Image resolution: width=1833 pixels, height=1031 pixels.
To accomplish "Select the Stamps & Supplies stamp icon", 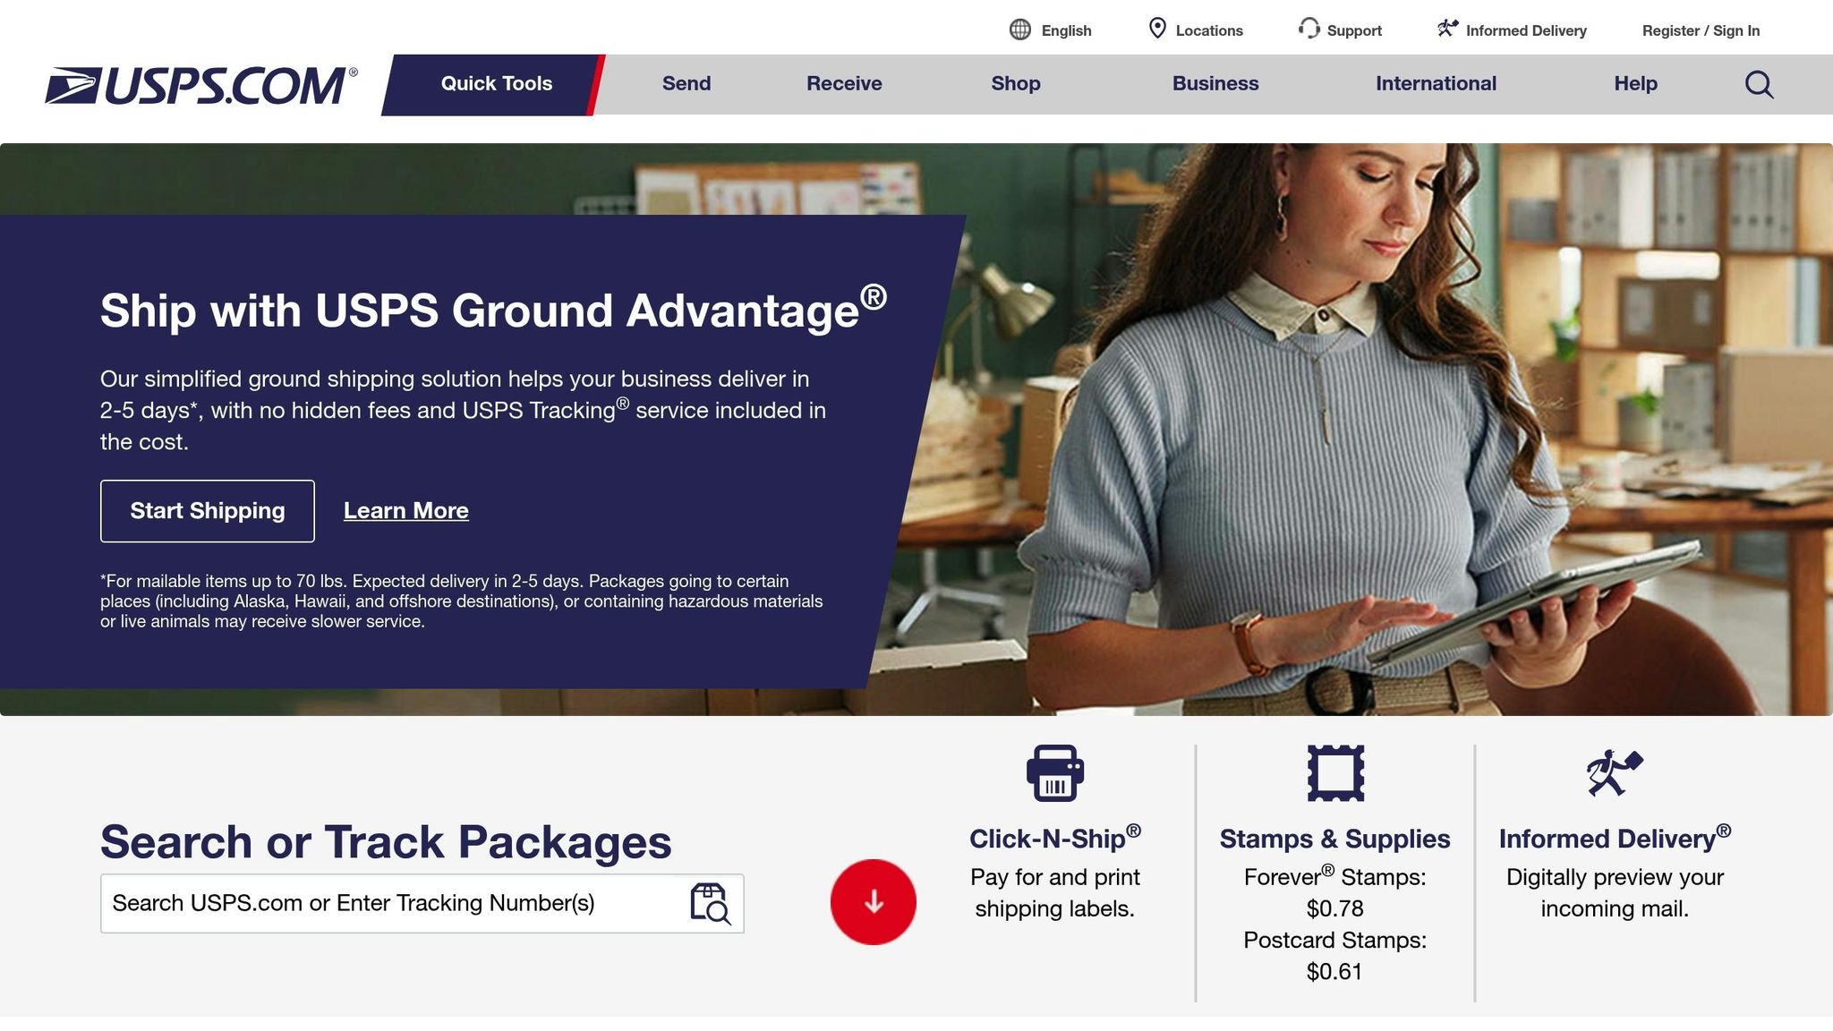I will 1334,773.
